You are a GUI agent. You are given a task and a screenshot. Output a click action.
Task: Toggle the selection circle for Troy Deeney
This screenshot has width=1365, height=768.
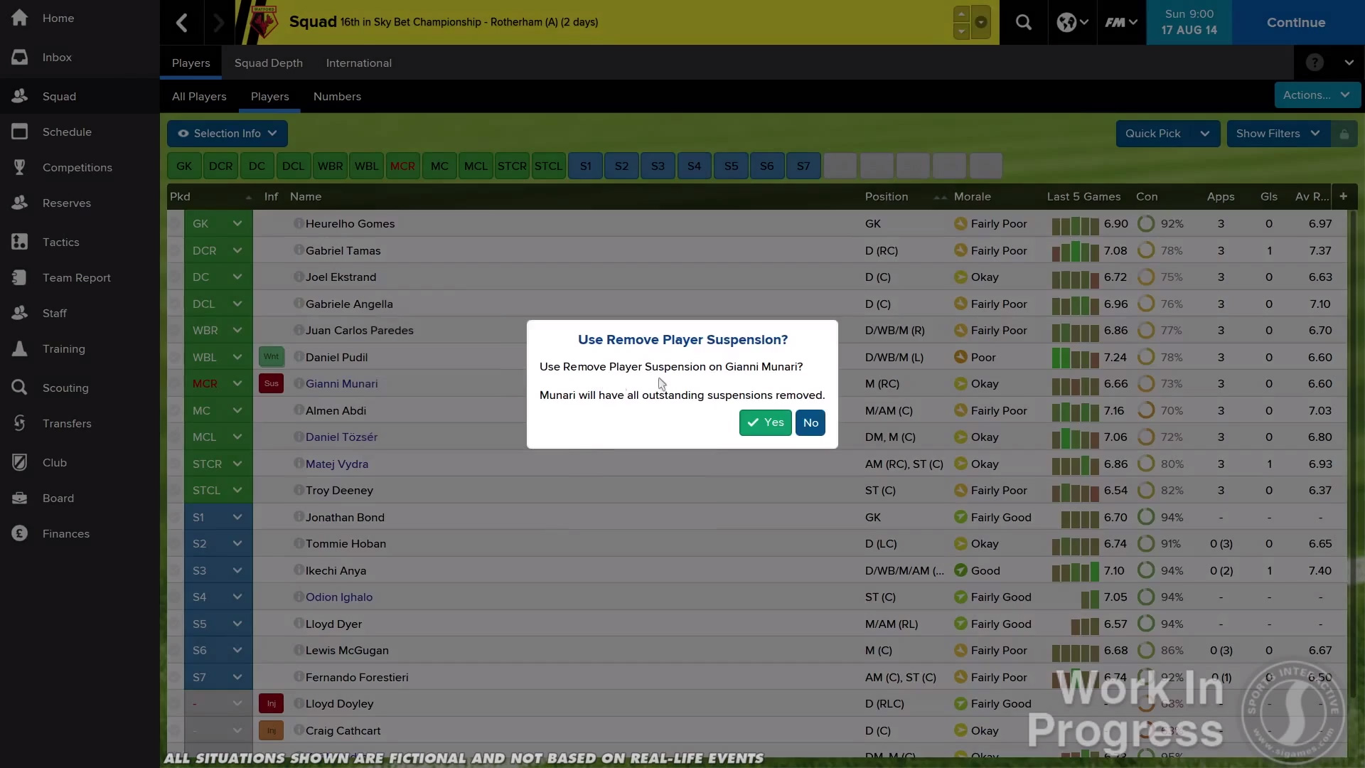tap(175, 491)
